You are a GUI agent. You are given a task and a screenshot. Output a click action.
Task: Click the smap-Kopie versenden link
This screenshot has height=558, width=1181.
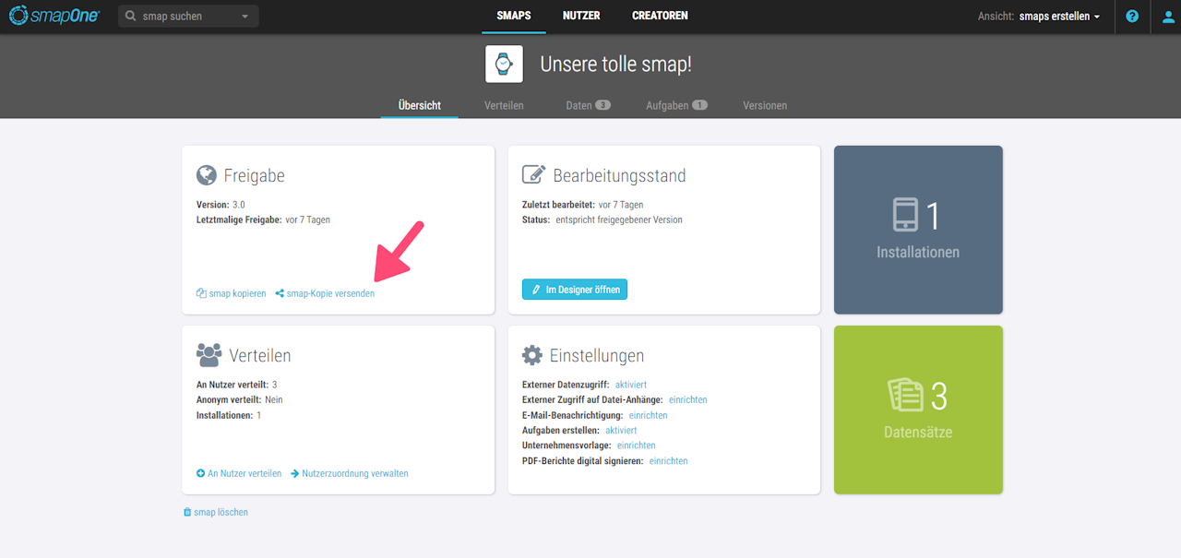tap(325, 293)
